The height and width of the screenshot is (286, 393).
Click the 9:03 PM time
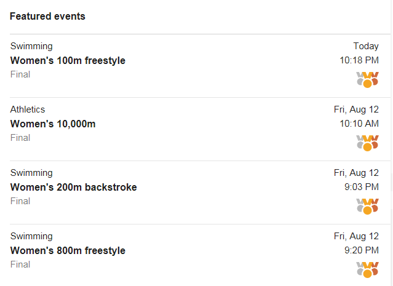(362, 187)
